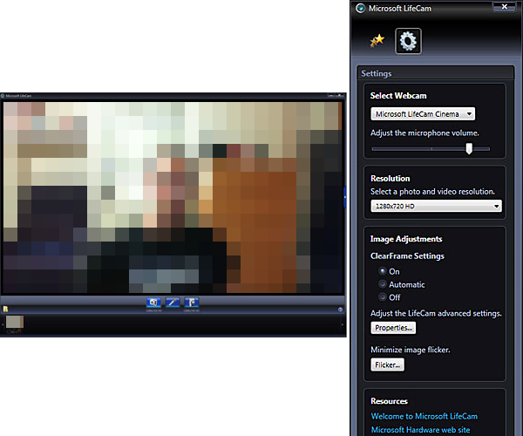523x436 pixels.
Task: Select ClearFrame On radio button
Action: pyautogui.click(x=383, y=271)
